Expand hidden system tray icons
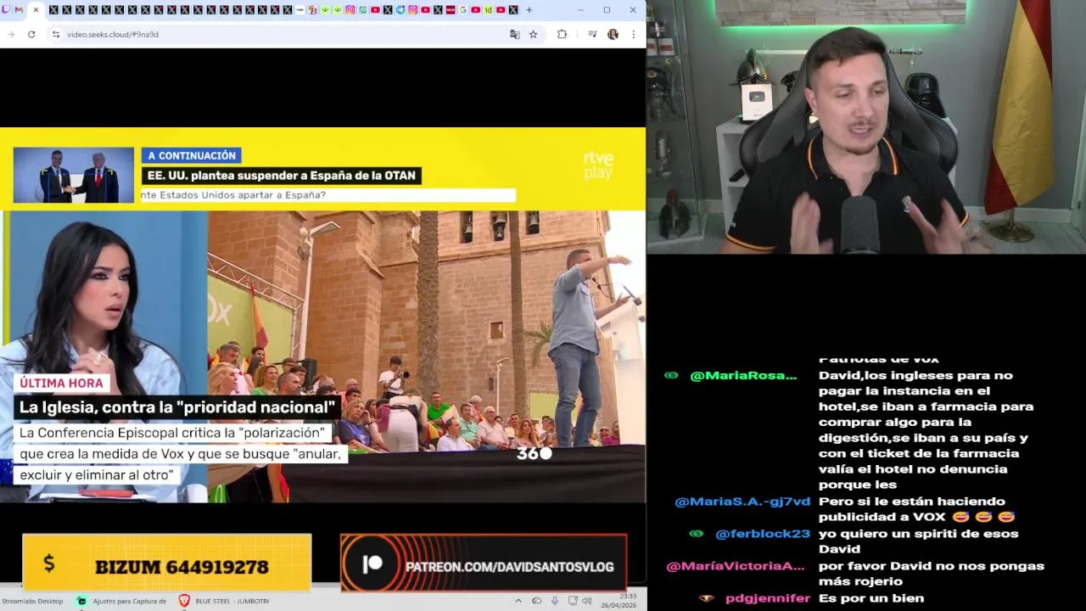This screenshot has height=611, width=1086. click(518, 601)
